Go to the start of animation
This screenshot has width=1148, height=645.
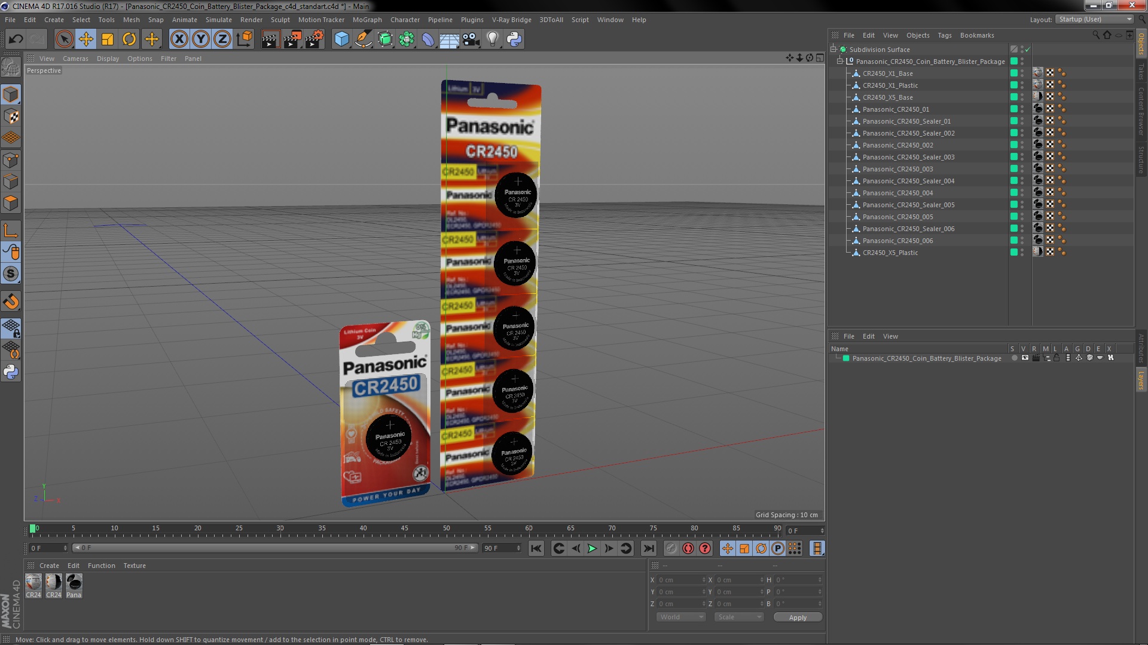pos(536,548)
